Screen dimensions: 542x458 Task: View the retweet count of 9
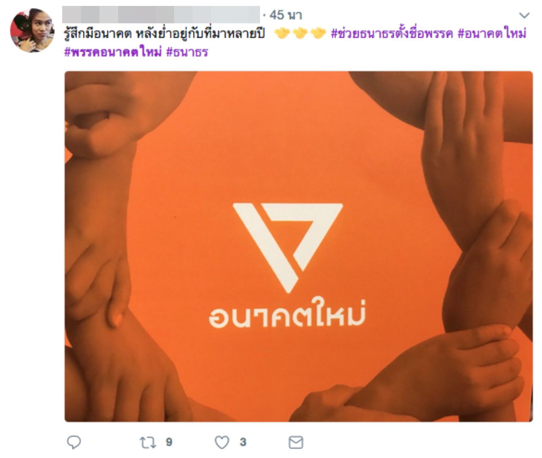169,442
